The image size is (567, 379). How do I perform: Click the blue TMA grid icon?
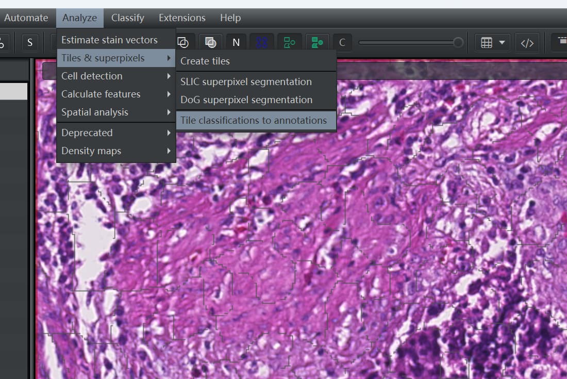(x=262, y=42)
